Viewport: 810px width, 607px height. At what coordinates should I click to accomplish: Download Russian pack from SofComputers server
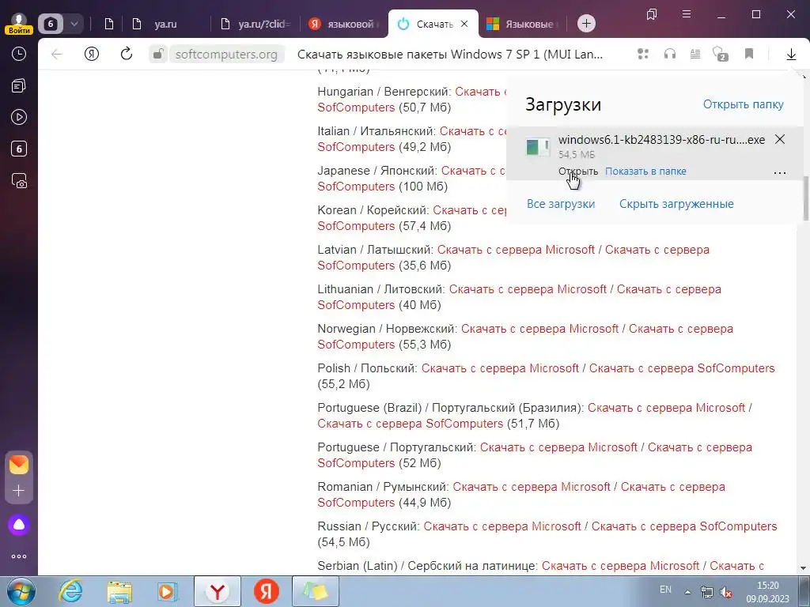684,526
